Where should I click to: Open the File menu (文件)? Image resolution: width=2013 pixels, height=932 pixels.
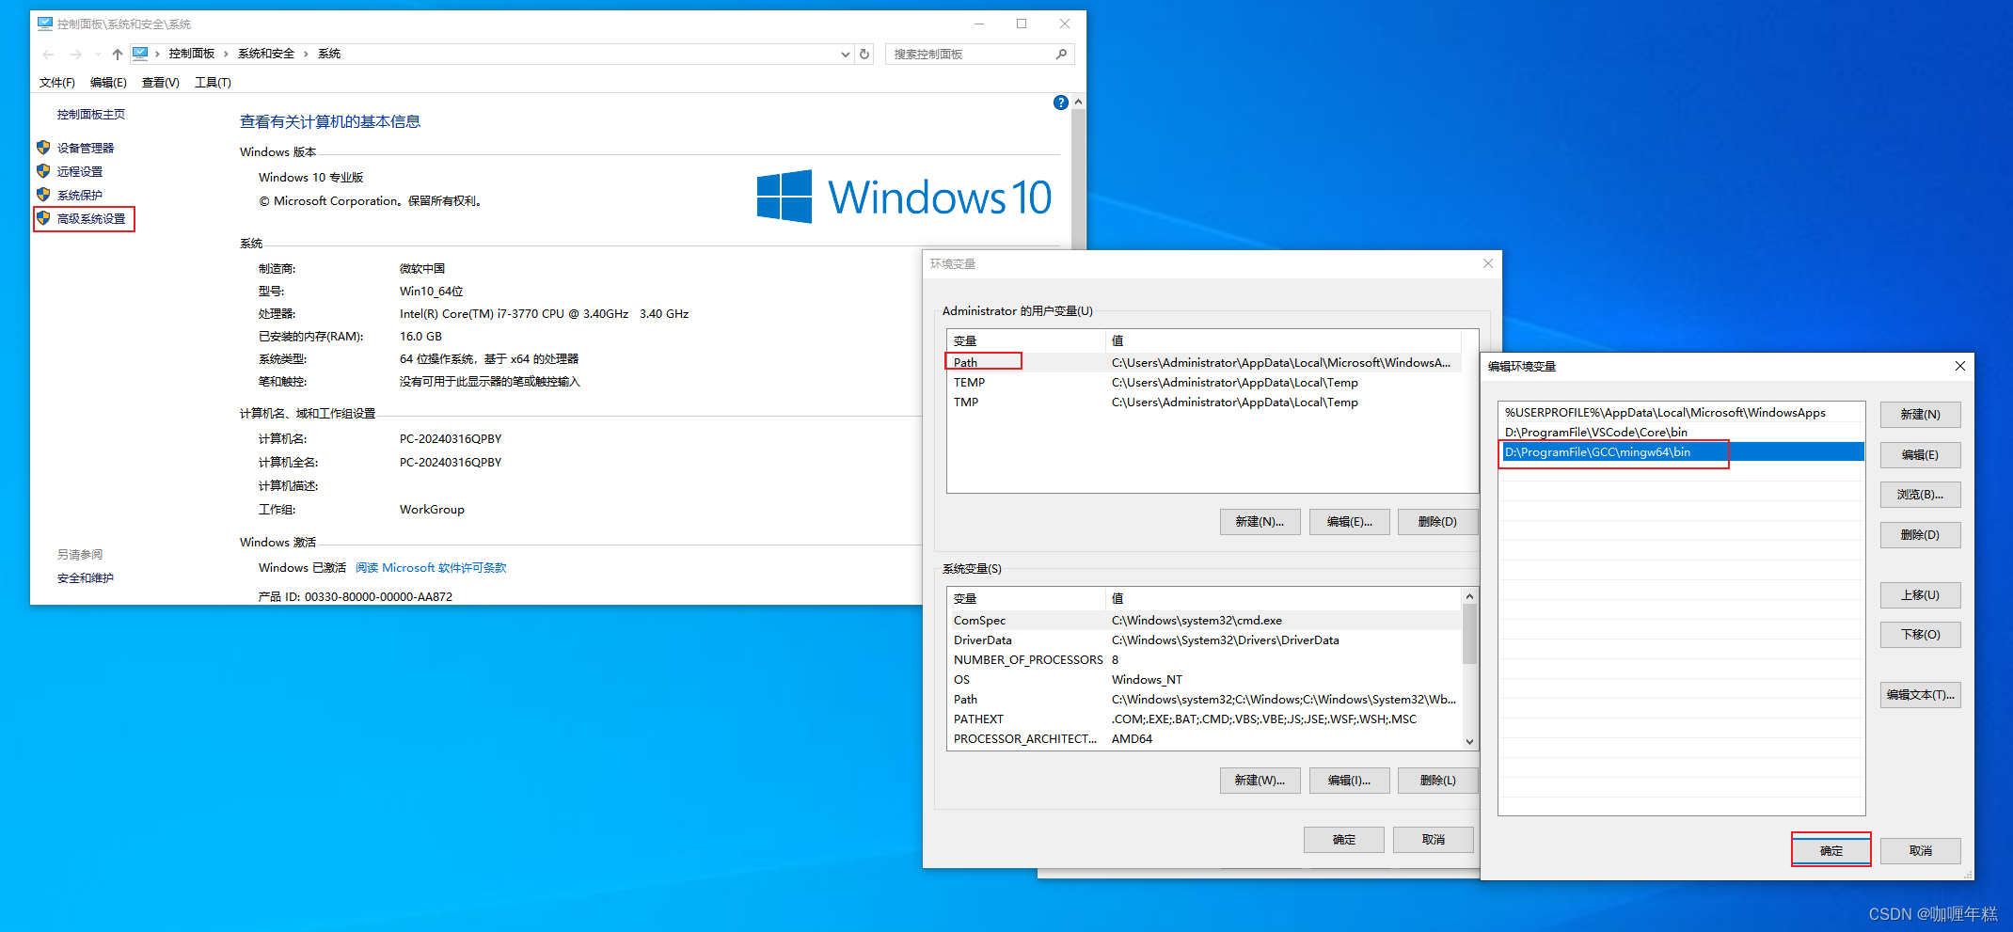pyautogui.click(x=57, y=83)
